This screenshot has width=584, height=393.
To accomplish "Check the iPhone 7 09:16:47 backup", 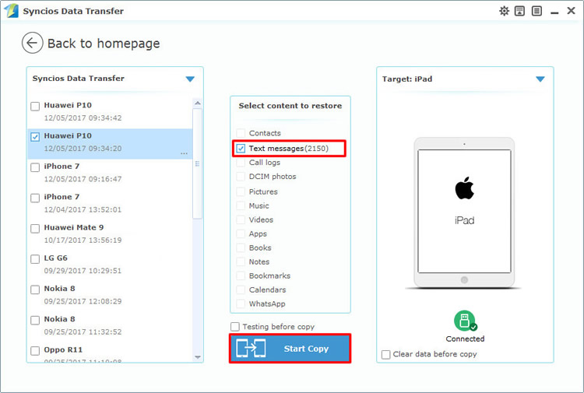I will click(x=35, y=167).
